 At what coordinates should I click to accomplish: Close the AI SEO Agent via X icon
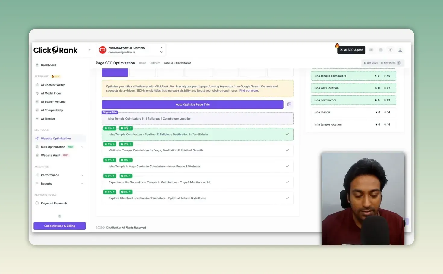[341, 50]
